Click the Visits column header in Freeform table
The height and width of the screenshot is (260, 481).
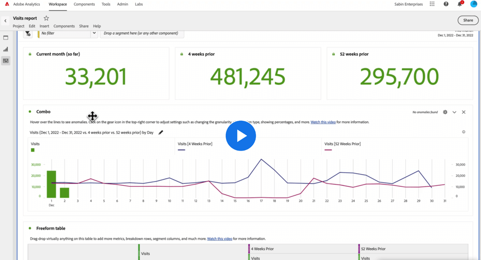146,253
